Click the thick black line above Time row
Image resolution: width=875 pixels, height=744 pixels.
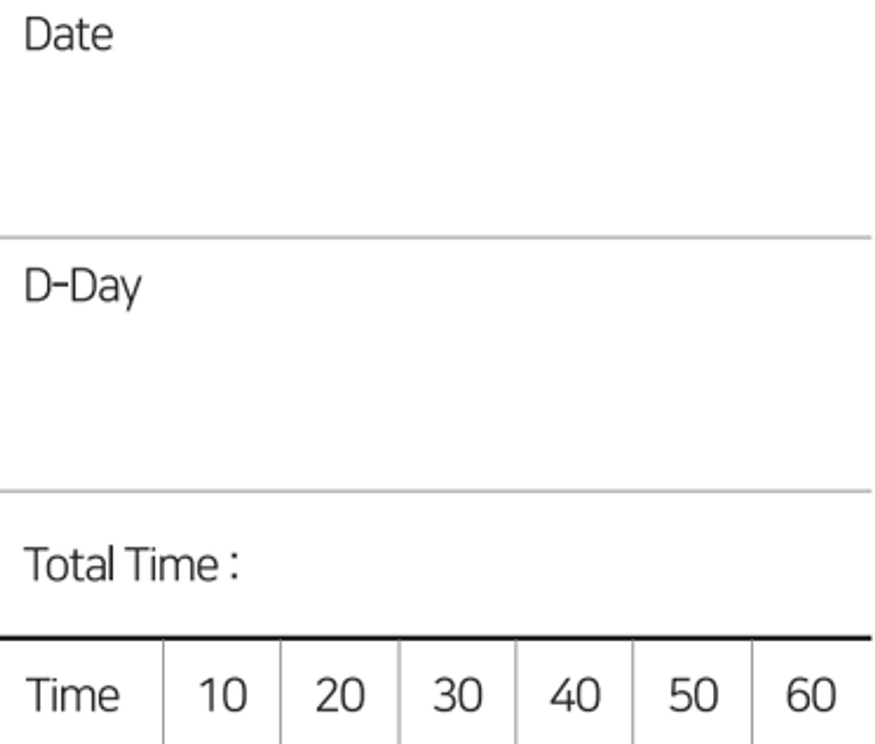(x=437, y=638)
